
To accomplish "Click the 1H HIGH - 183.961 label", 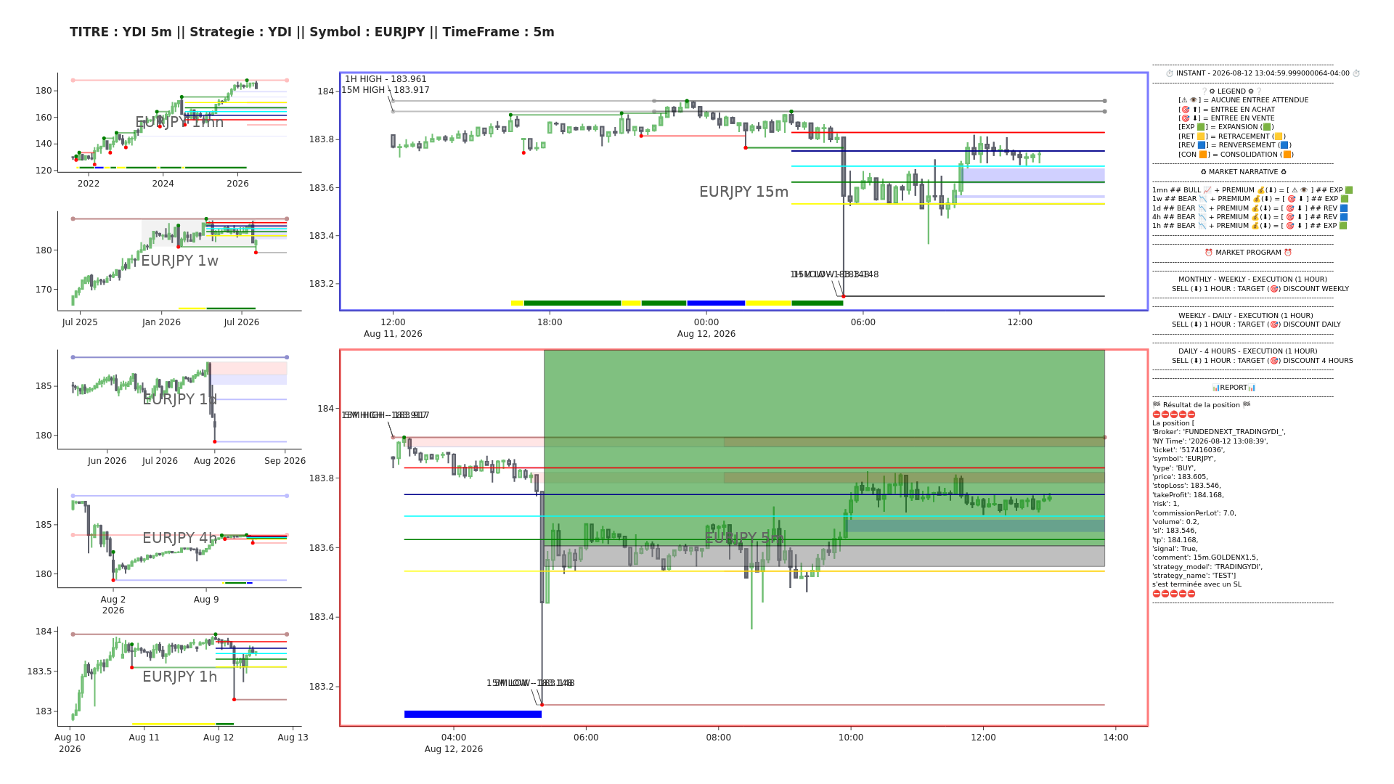I will click(386, 79).
